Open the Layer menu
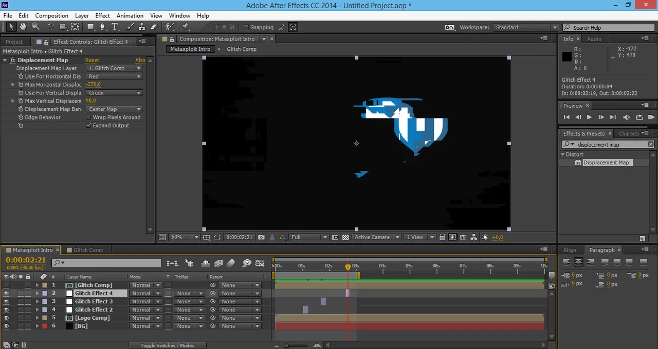The image size is (658, 349). (x=82, y=16)
